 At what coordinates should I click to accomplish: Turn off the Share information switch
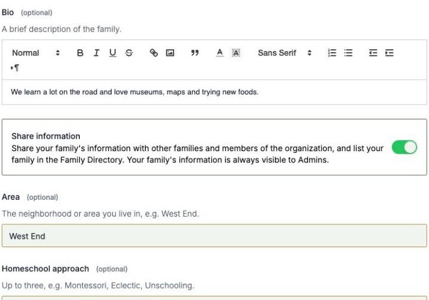(x=404, y=148)
